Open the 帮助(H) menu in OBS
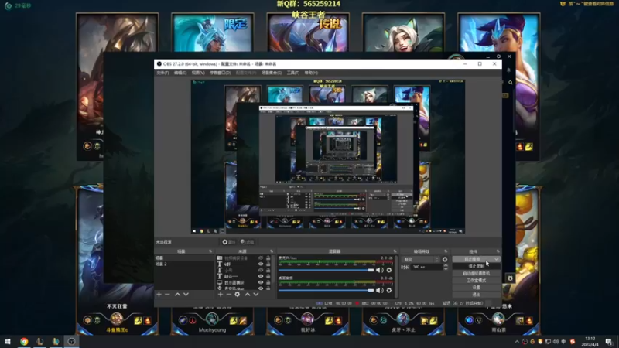Image resolution: width=619 pixels, height=348 pixels. 311,73
